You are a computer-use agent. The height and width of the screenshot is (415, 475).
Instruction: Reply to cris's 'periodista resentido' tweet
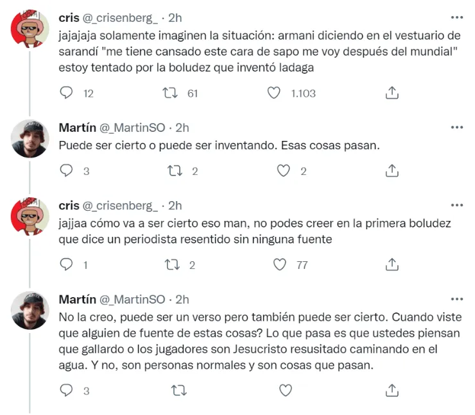(x=66, y=264)
